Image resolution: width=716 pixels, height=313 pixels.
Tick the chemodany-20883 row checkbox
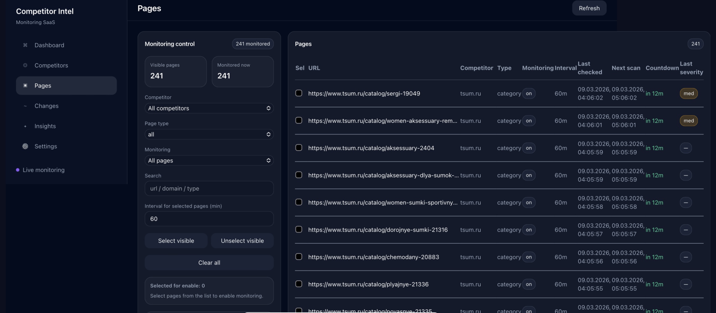tap(299, 257)
